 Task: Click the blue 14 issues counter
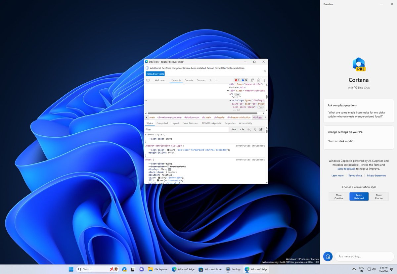[x=245, y=80]
